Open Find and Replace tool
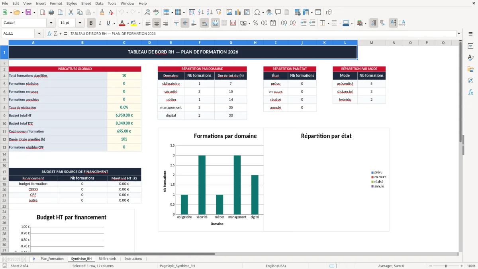The height and width of the screenshot is (269, 478). coord(147,12)
